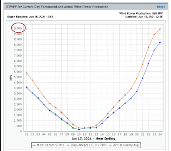Click the hour 13 x-axis label
This screenshot has width=171, height=151.
96,134
